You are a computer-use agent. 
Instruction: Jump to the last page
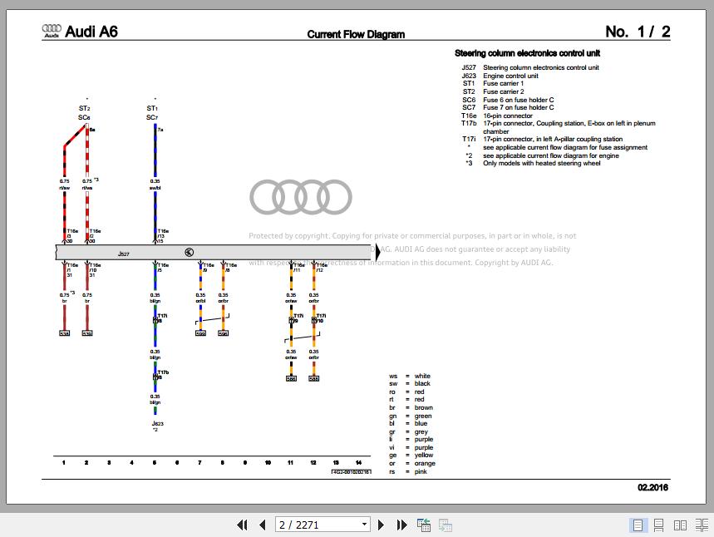coord(401,525)
